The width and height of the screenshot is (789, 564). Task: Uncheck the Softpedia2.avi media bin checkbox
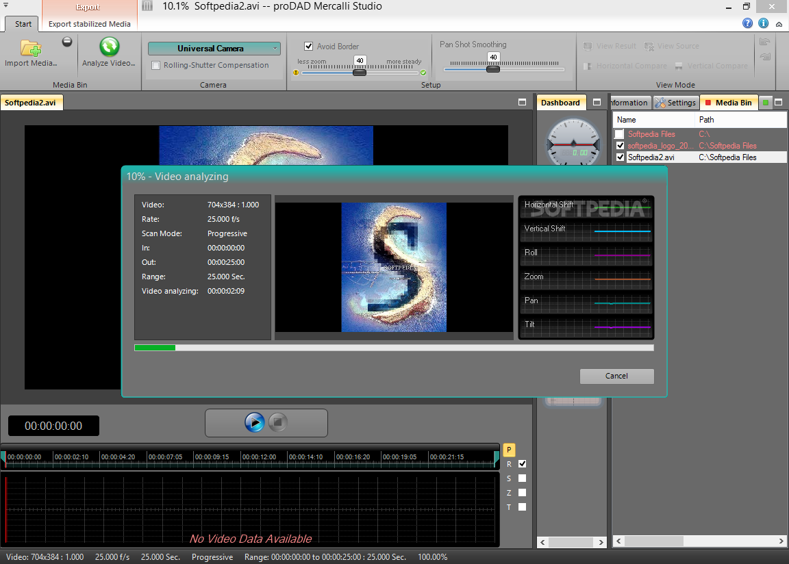click(x=620, y=157)
